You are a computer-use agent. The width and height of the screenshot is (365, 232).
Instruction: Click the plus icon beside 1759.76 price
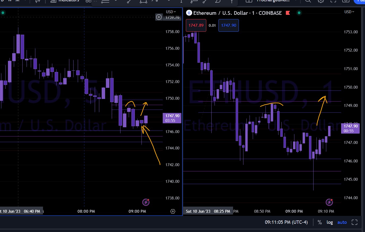point(159,17)
